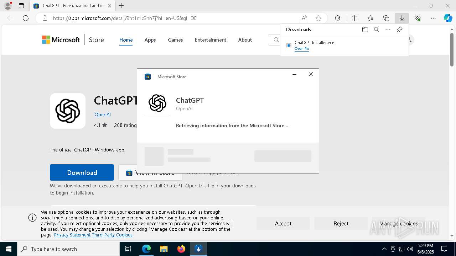456x256 pixels.
Task: Open Copilot sidebar icon
Action: point(448,18)
